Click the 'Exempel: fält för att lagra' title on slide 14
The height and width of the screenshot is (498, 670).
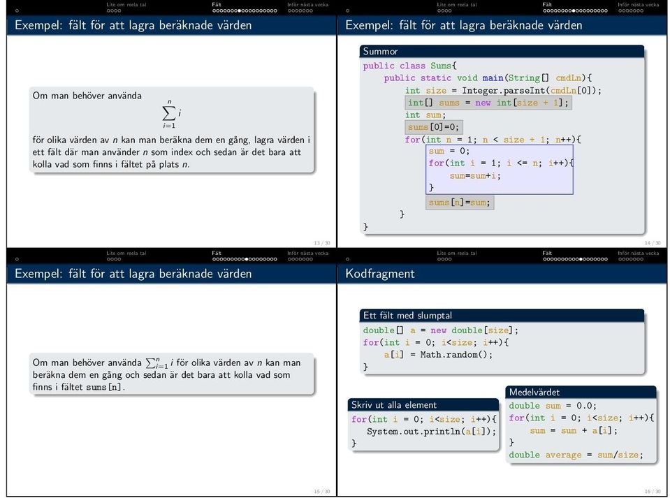click(x=464, y=26)
